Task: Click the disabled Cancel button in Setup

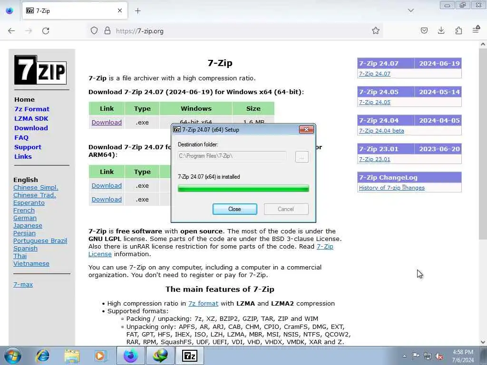Action: point(286,209)
